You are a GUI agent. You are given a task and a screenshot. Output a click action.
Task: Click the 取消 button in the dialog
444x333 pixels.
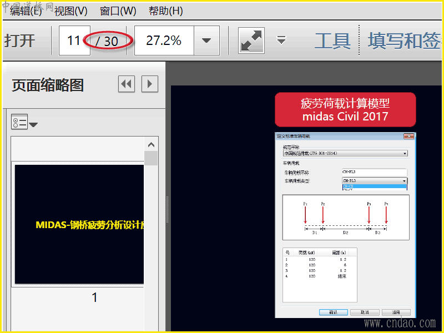(x=365, y=312)
